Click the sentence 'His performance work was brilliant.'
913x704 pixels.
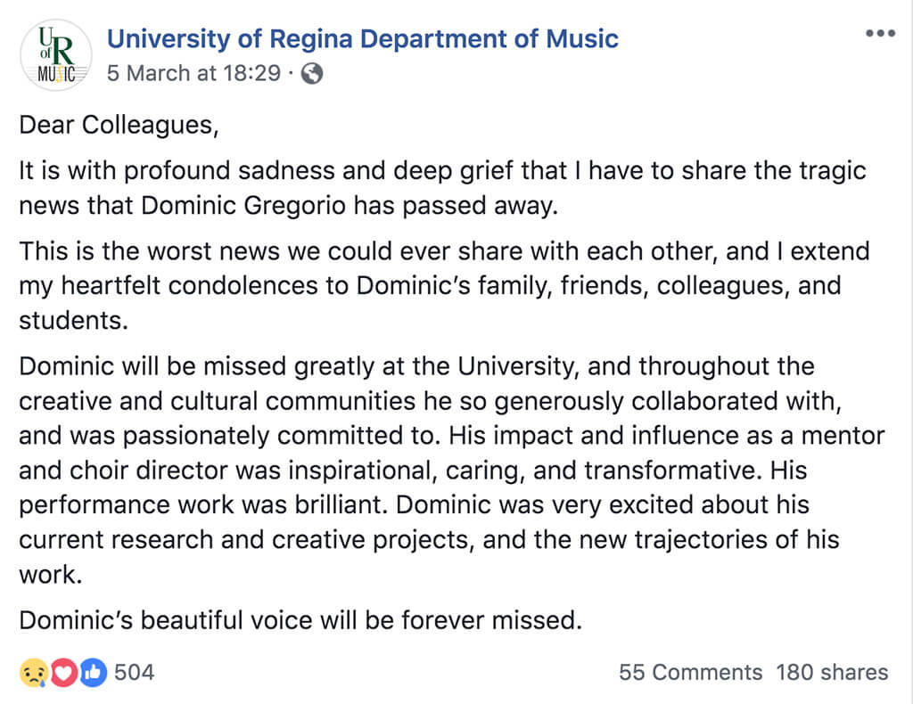click(x=203, y=504)
